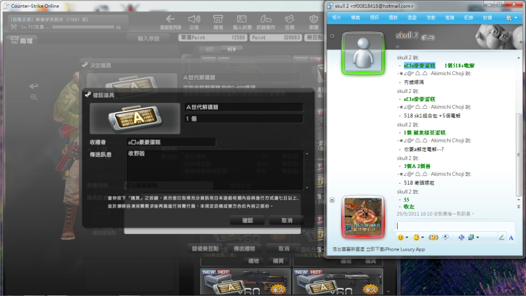
Task: Switch to handwriting pen input mode
Action: pyautogui.click(x=501, y=237)
